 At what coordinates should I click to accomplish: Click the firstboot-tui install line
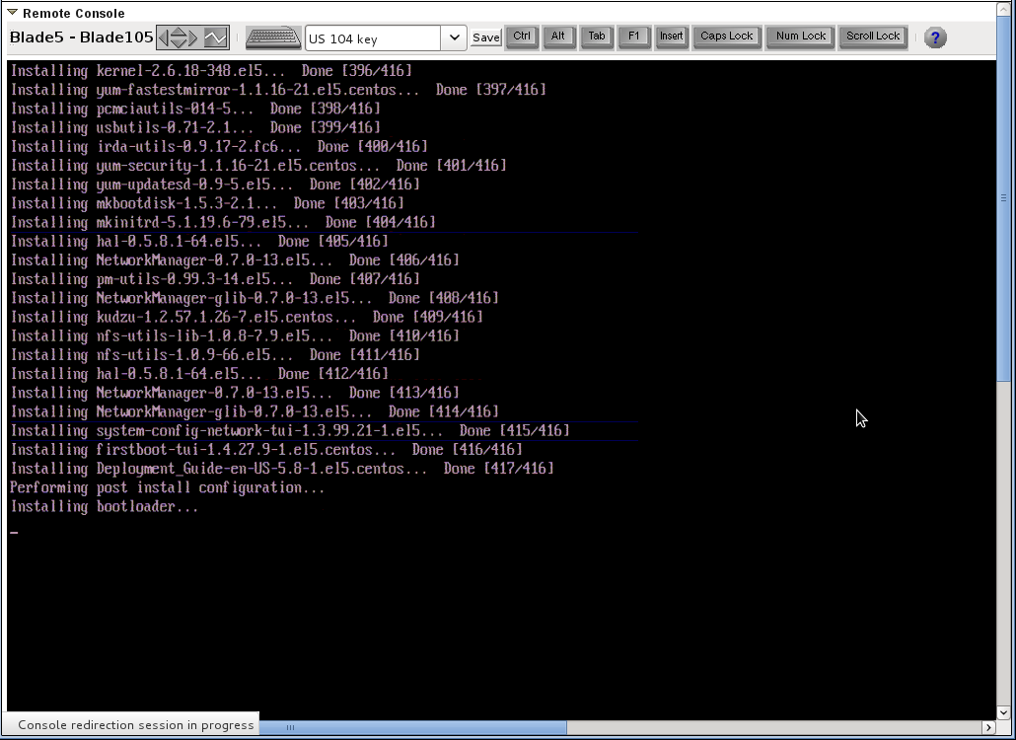click(266, 450)
